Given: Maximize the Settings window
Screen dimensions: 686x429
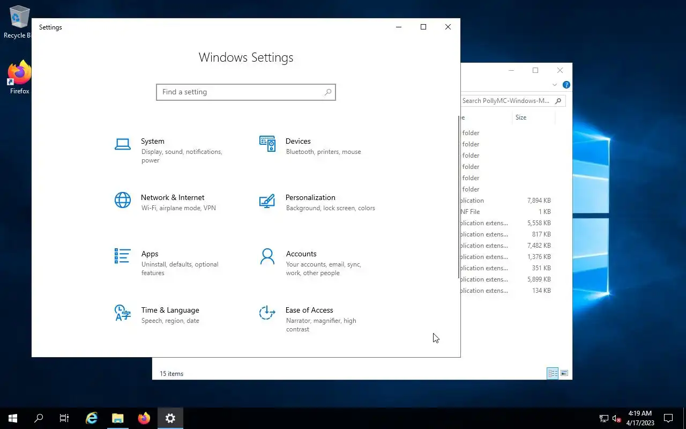Looking at the screenshot, I should click(x=423, y=27).
